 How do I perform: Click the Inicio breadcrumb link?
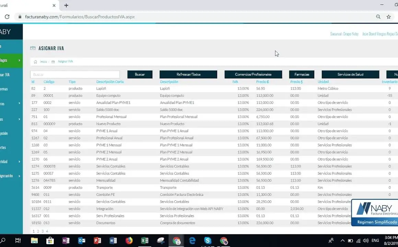[x=44, y=62]
